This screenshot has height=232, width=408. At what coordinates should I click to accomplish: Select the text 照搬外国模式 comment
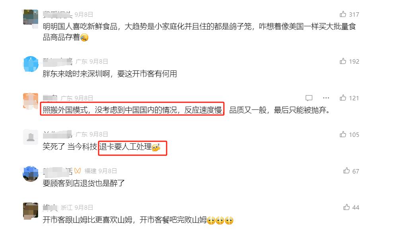[x=187, y=110]
